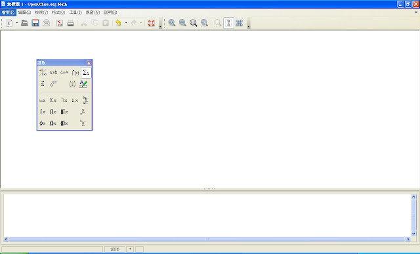Open the 視窗 (Window) menu
This screenshot has width=420, height=254.
[93, 12]
